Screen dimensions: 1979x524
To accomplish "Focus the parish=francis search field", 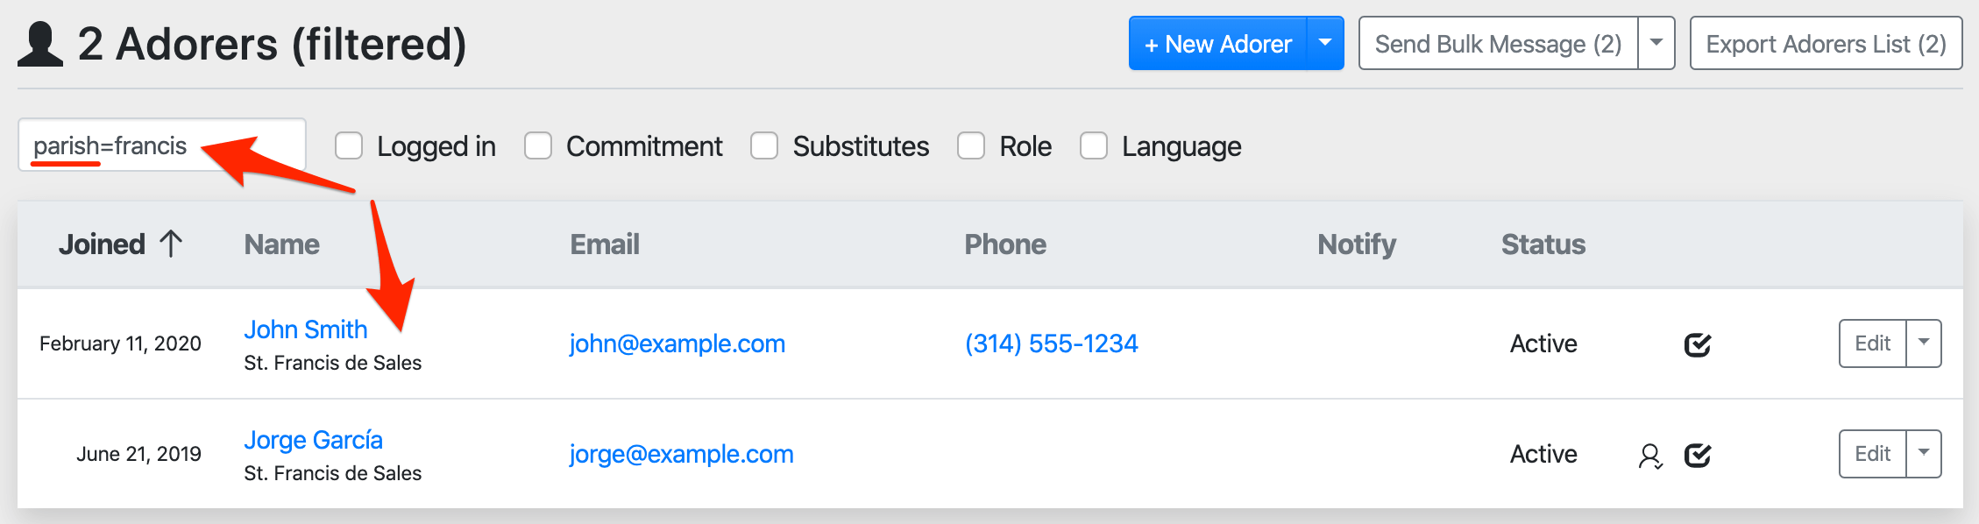I will 162,145.
